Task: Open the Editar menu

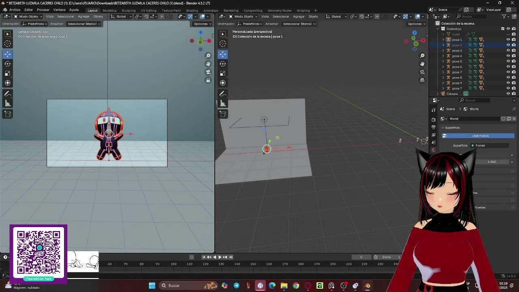Action: tap(28, 10)
